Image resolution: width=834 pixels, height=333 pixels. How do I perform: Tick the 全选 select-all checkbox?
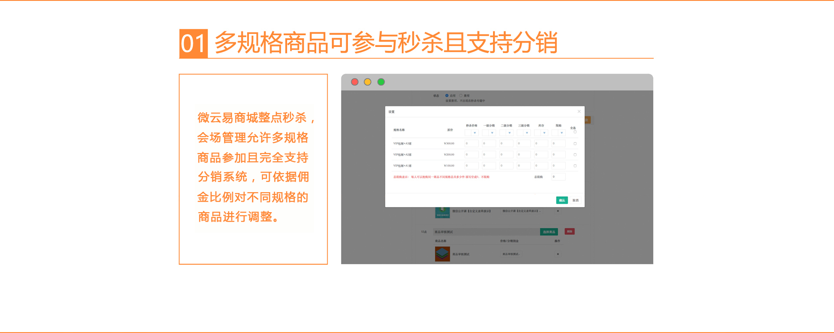[575, 132]
